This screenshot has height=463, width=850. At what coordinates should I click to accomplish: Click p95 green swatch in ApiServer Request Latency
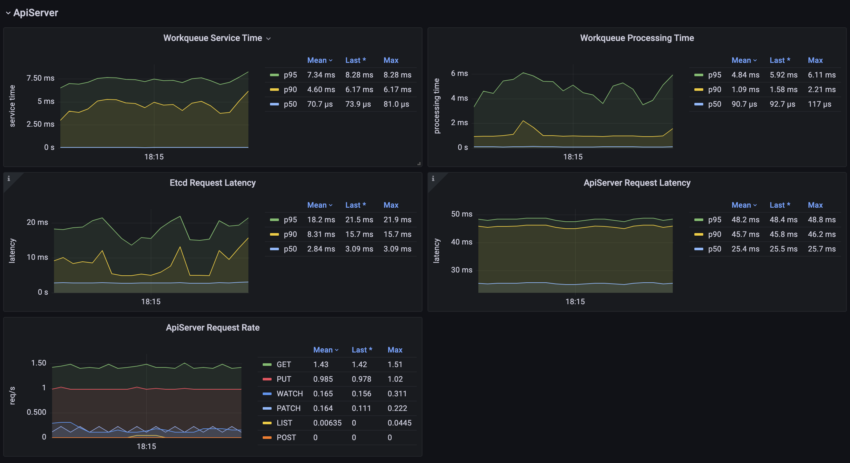coord(698,220)
